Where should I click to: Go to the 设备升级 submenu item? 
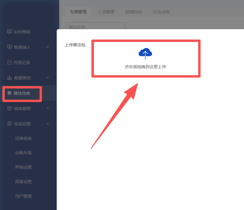pyautogui.click(x=23, y=153)
